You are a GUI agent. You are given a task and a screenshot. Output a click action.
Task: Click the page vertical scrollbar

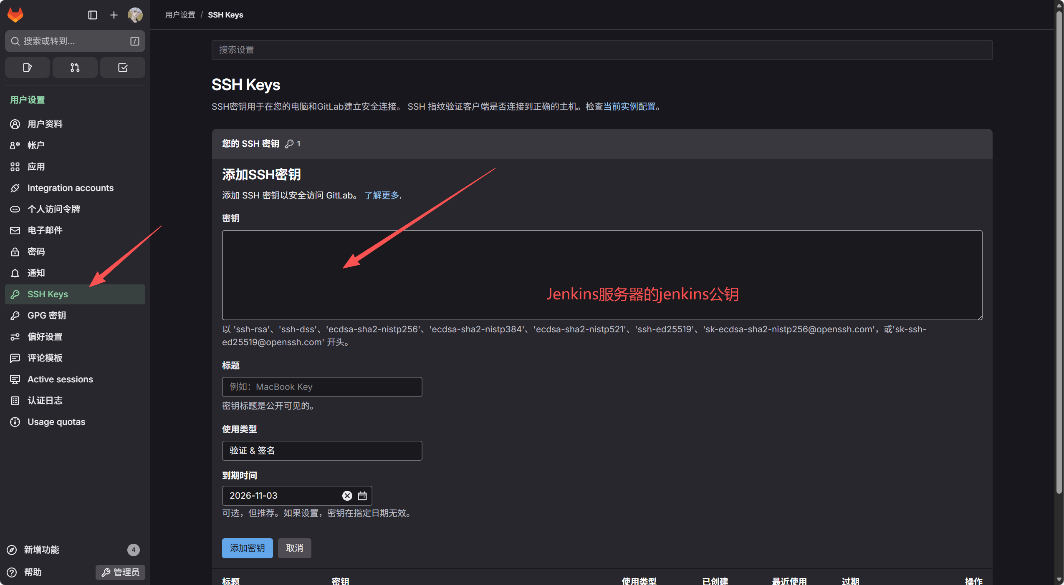click(1059, 250)
